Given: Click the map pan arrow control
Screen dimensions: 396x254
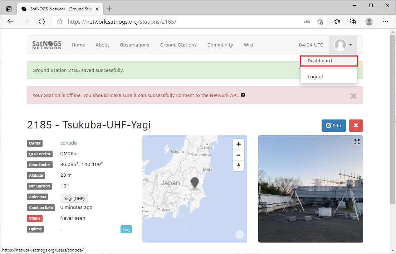Looking at the screenshot, I should [x=238, y=166].
